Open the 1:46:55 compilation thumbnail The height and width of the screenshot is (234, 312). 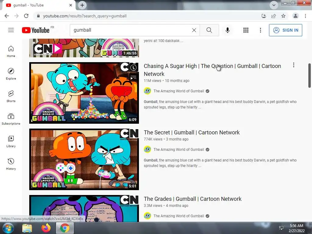point(84,48)
